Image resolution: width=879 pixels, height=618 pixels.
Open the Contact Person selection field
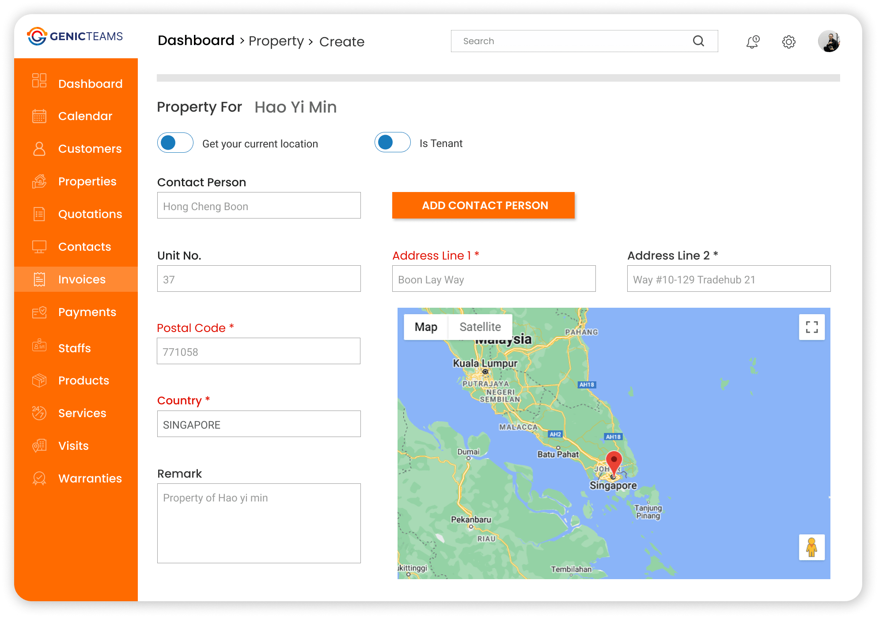click(x=259, y=206)
